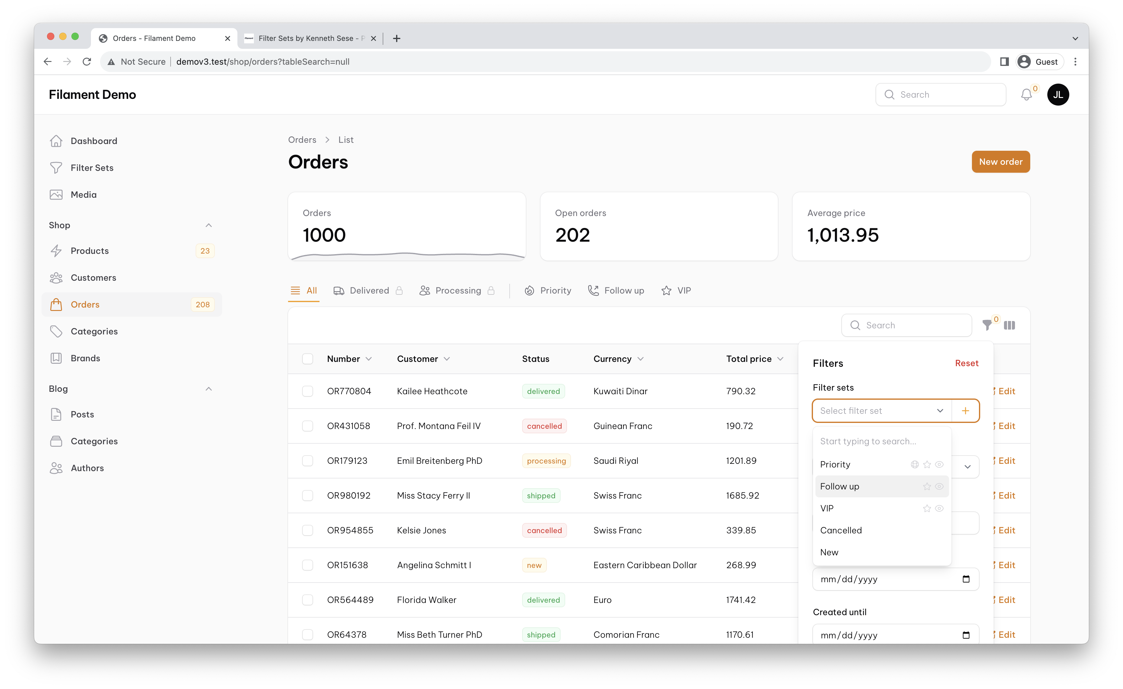Image resolution: width=1123 pixels, height=689 pixels.
Task: Favorite the Follow up filter set via its star
Action: (926, 486)
